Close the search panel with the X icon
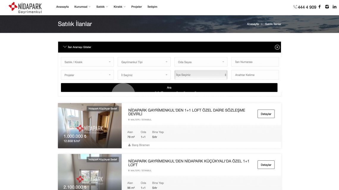This screenshot has height=190, width=339. [277, 47]
